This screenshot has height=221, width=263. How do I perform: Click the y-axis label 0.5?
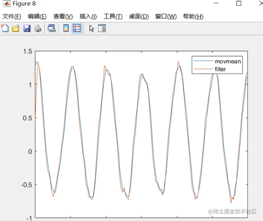pos(27,118)
